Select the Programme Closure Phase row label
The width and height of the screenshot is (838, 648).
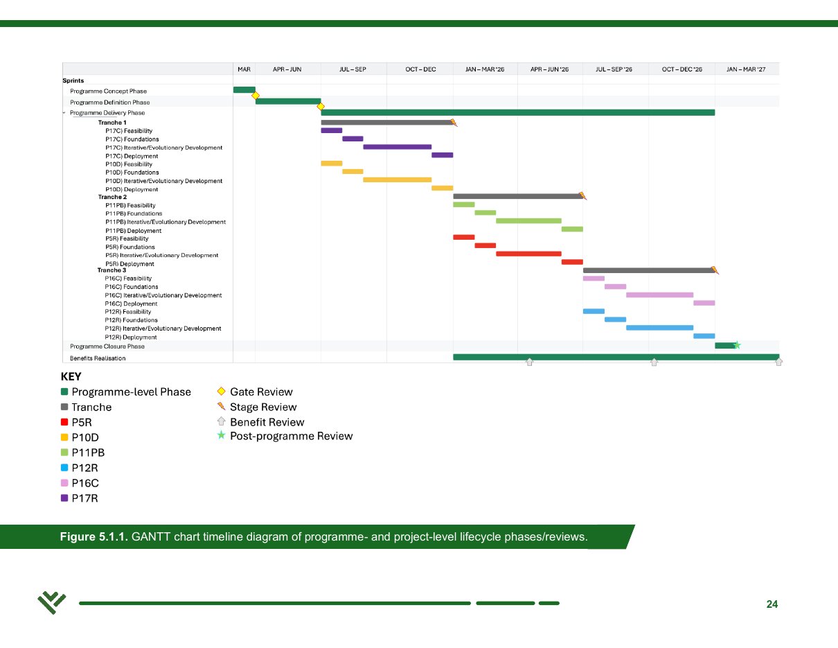107,346
